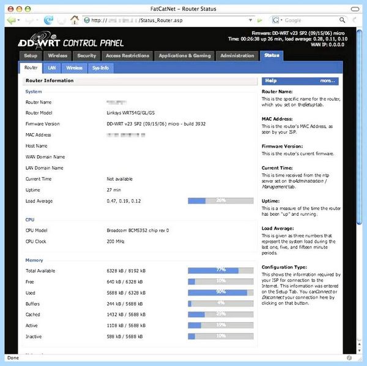Click the 'Configuration Type:' help heading

tap(284, 267)
